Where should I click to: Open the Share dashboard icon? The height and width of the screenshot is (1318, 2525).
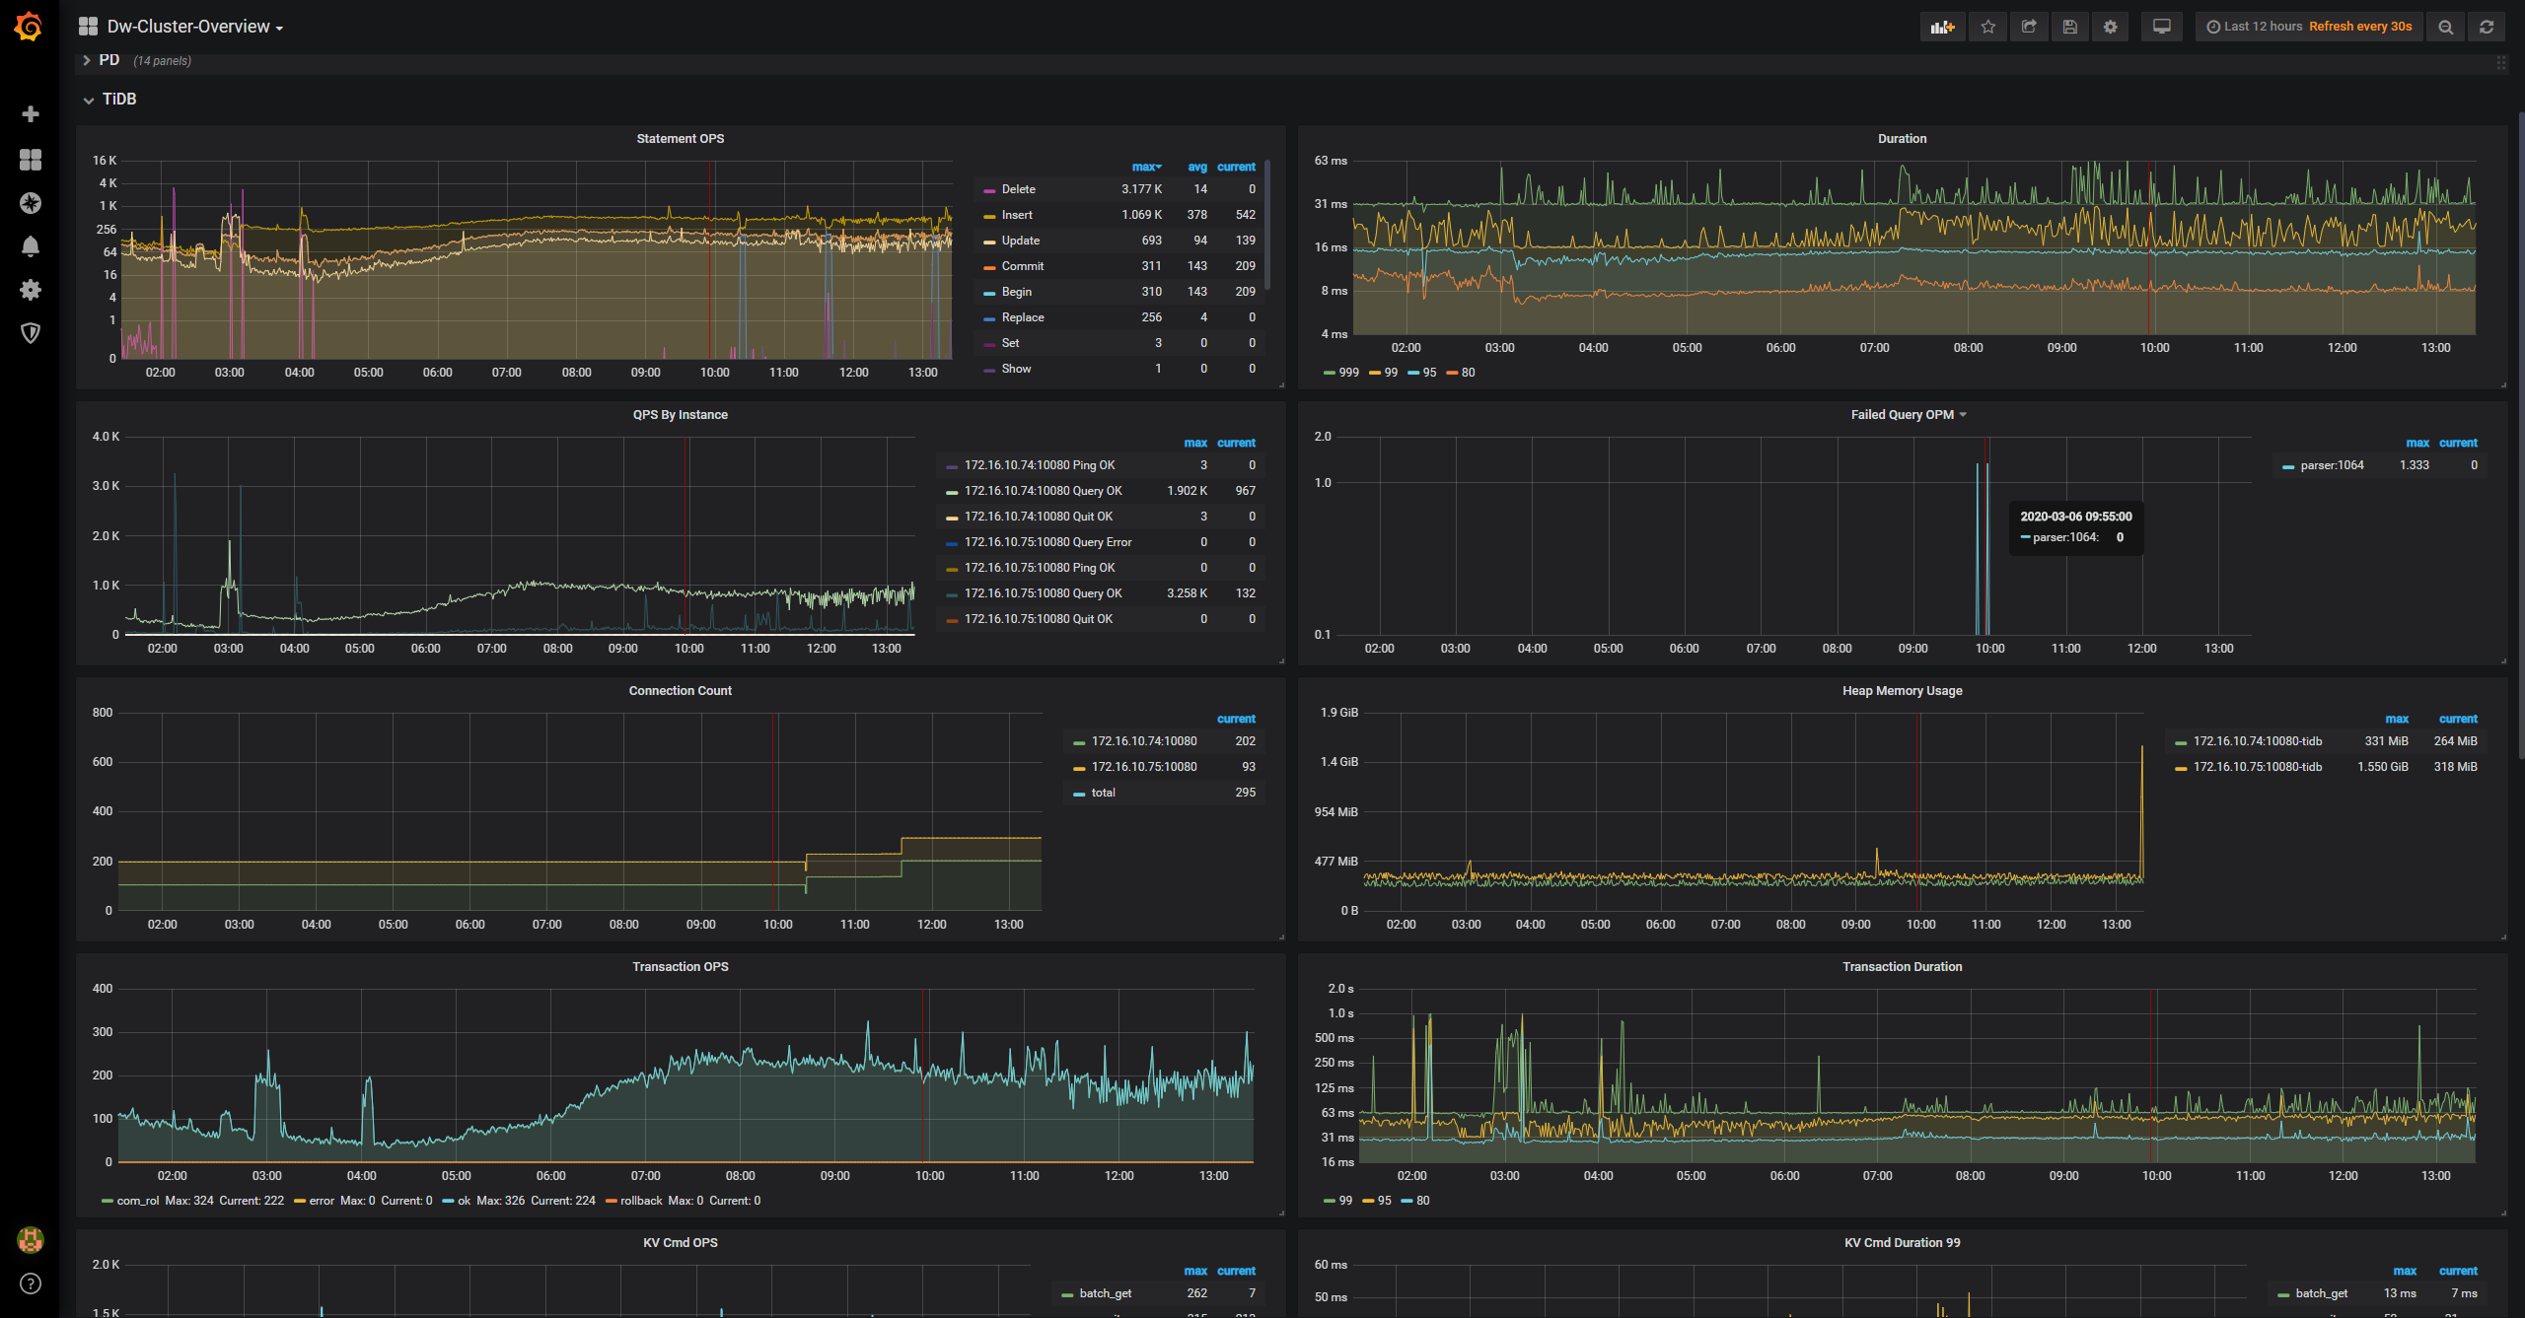tap(2029, 27)
